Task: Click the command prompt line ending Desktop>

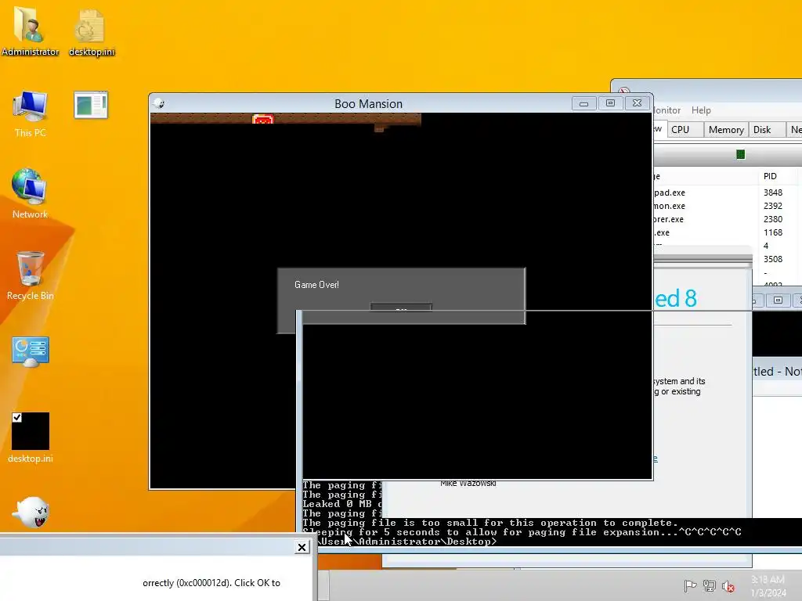Action: 406,542
